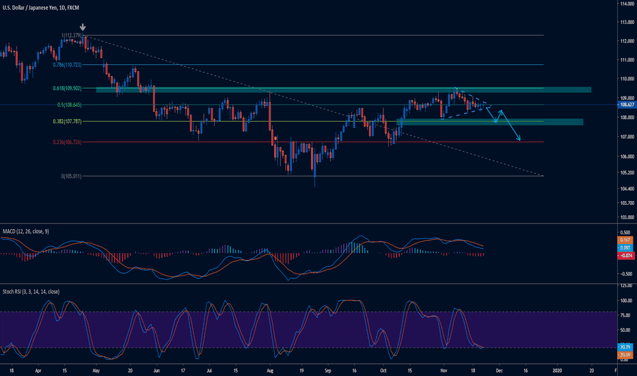The width and height of the screenshot is (637, 376).
Task: Click the blue Stoch RSI value tag 30.79
Action: pos(626,347)
